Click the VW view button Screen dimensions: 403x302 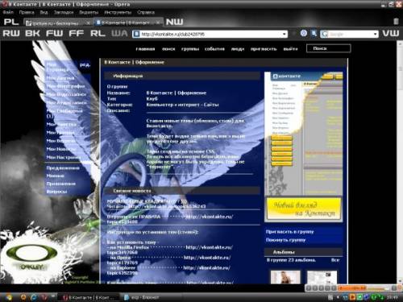click(391, 34)
